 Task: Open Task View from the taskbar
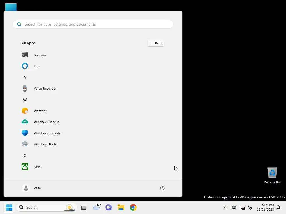(x=83, y=207)
